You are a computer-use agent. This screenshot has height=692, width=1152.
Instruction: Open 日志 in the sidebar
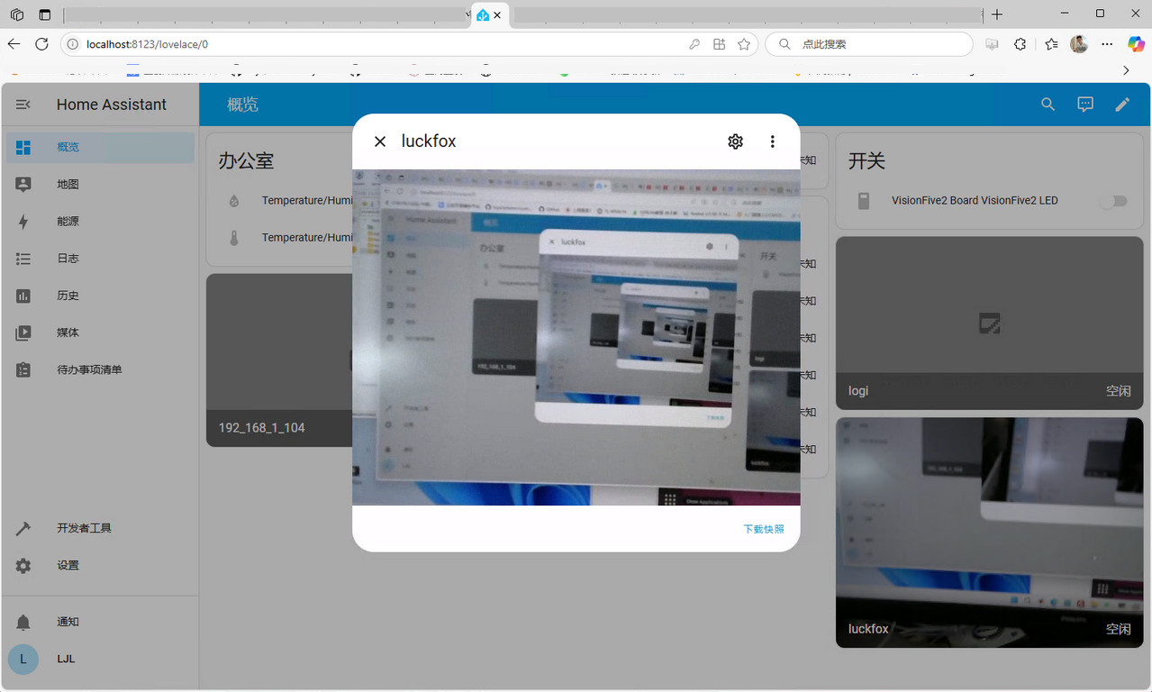tap(100, 259)
